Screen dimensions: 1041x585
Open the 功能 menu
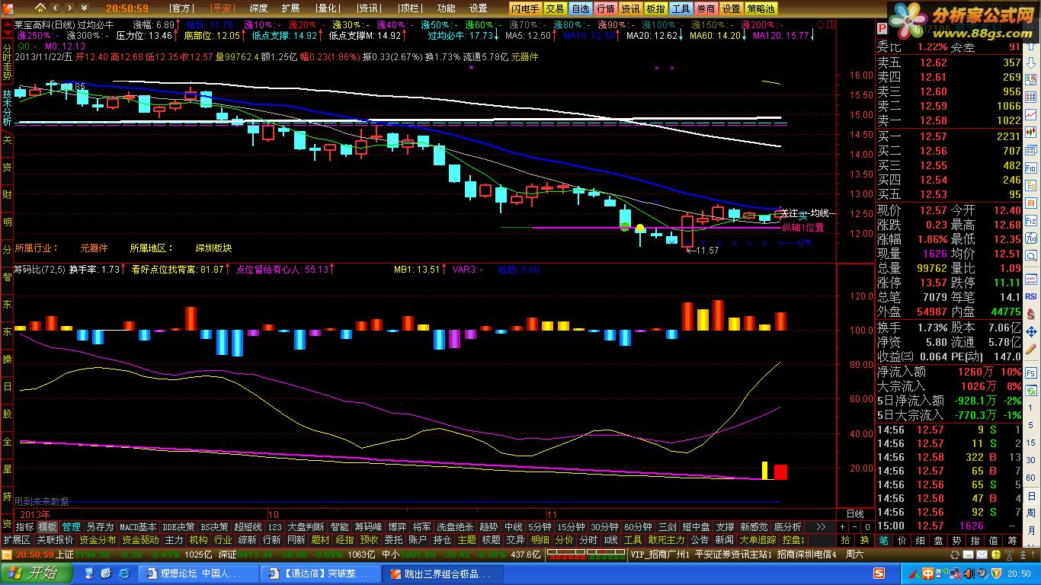pyautogui.click(x=446, y=8)
